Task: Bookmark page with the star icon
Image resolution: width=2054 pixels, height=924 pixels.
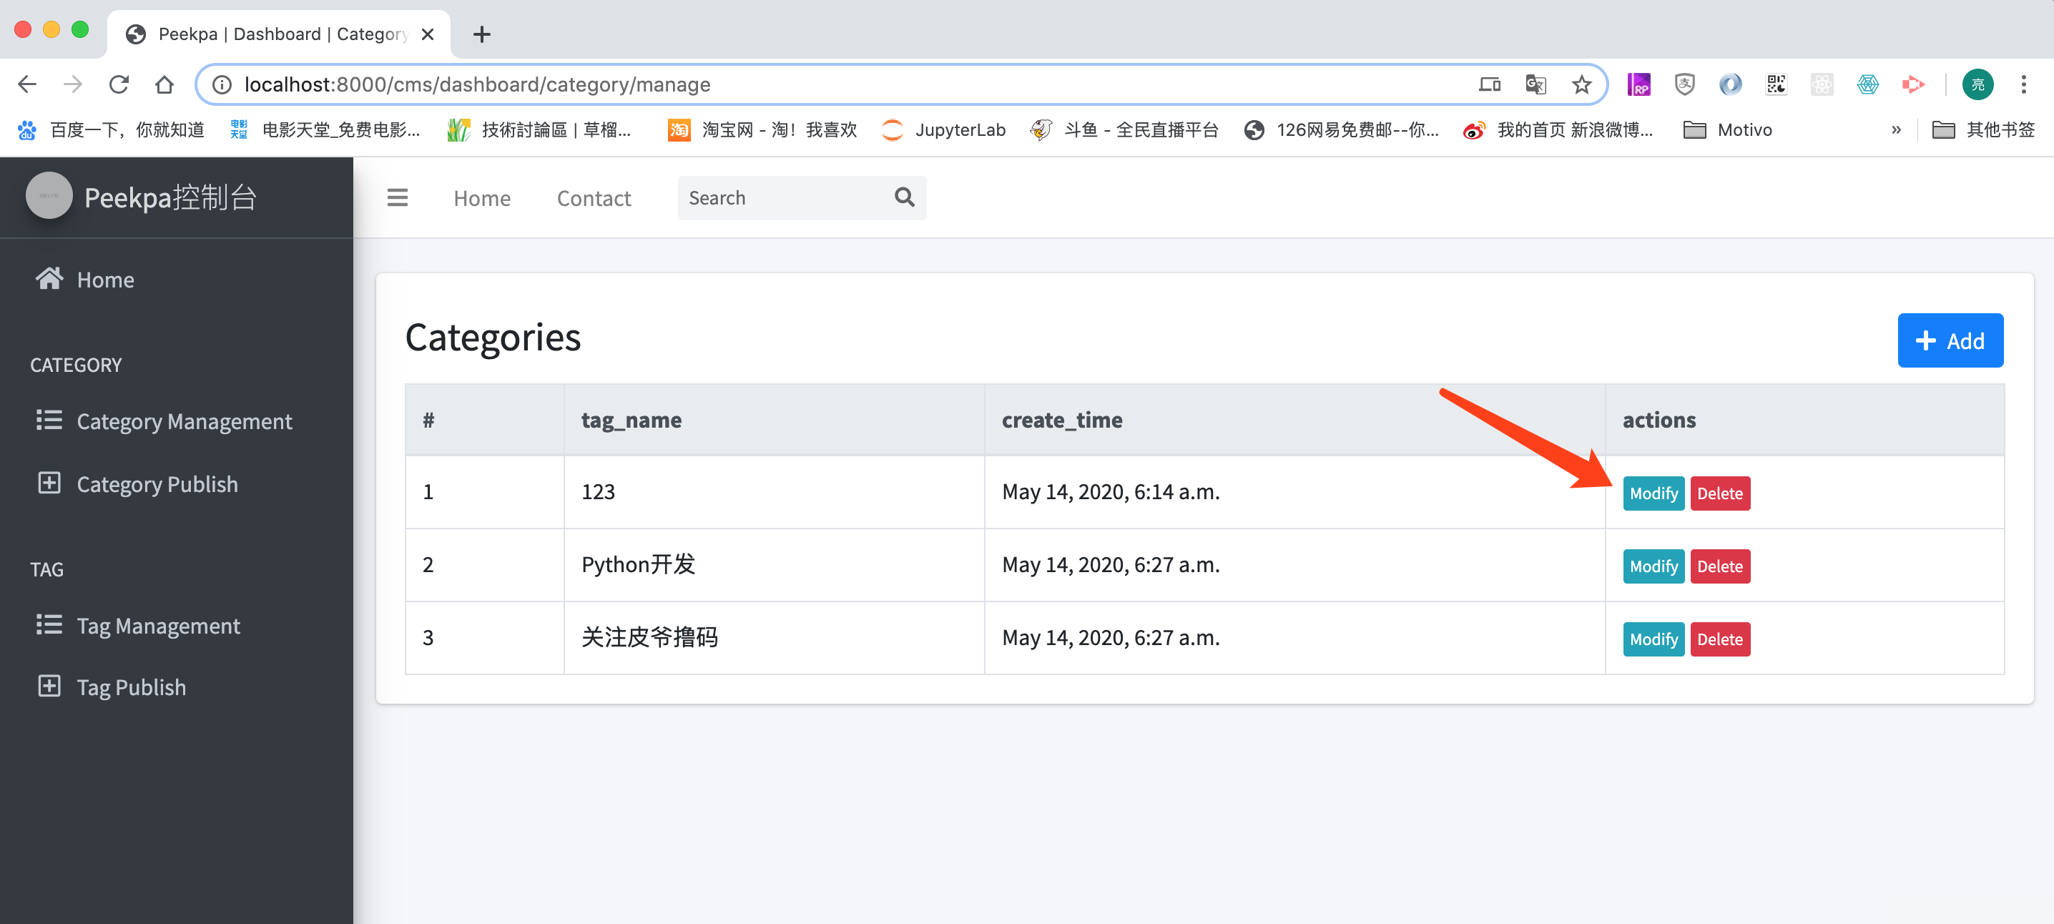Action: pyautogui.click(x=1581, y=84)
